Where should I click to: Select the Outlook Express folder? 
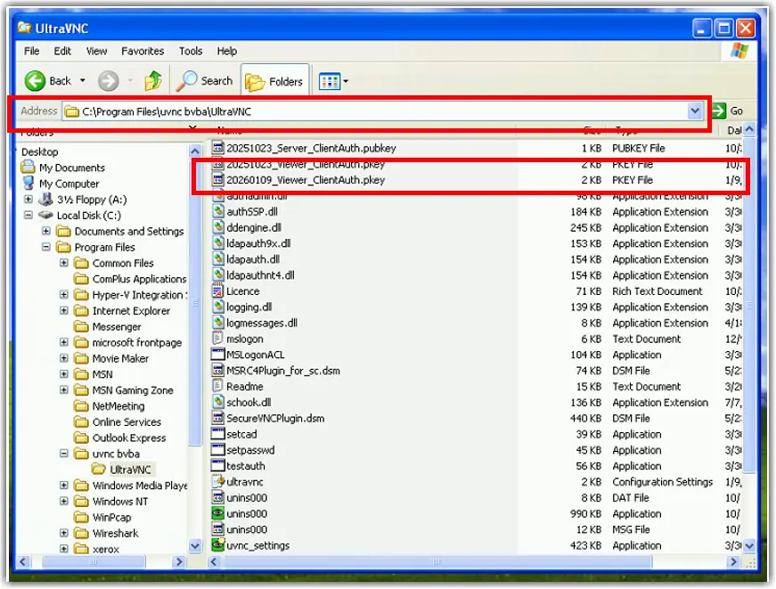point(120,438)
